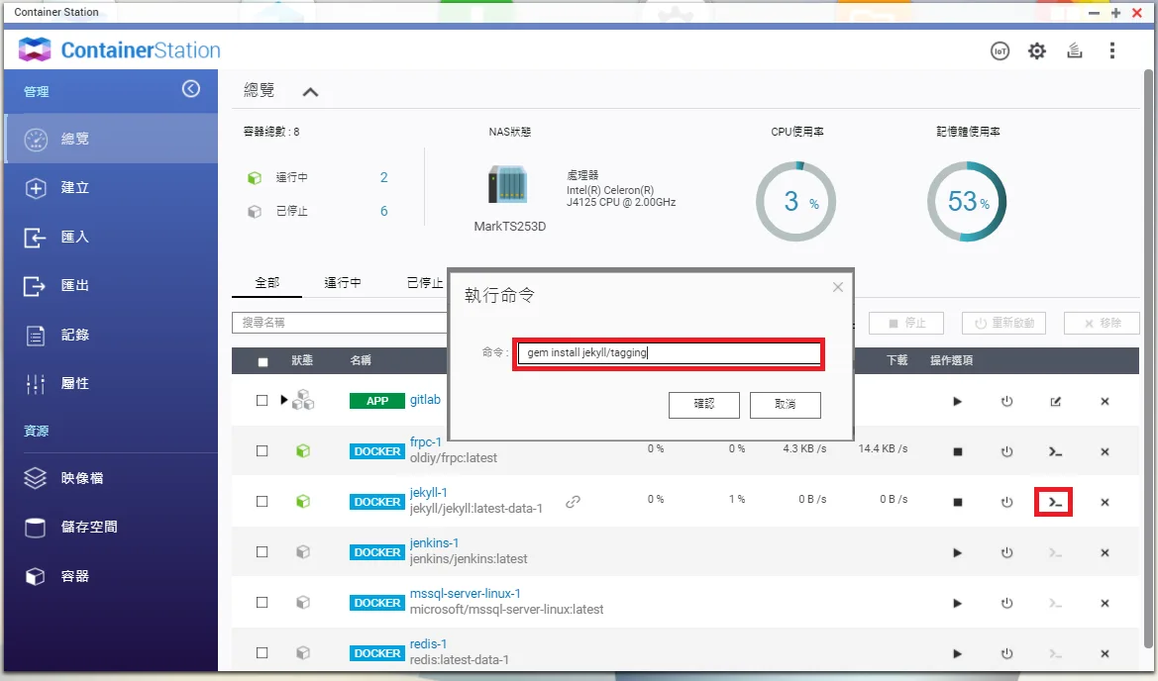1158x681 pixels.
Task: Check the mssql-server-linux-1 row checkbox
Action: coord(263,602)
